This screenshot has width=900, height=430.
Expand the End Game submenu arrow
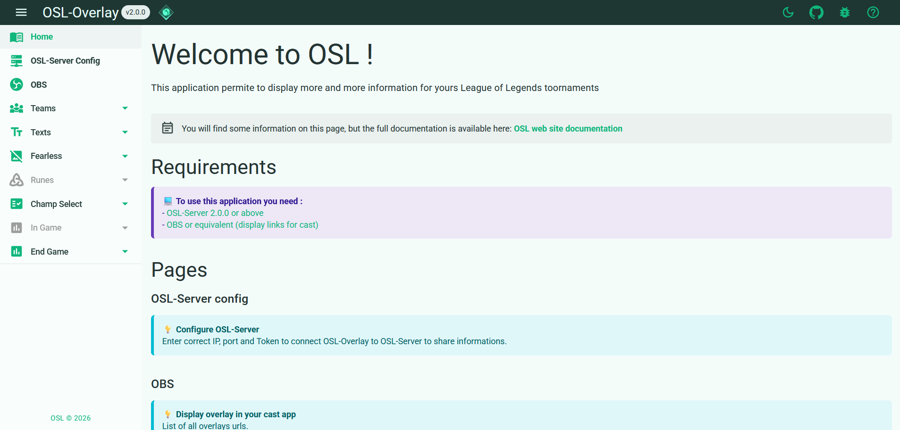[x=125, y=252]
